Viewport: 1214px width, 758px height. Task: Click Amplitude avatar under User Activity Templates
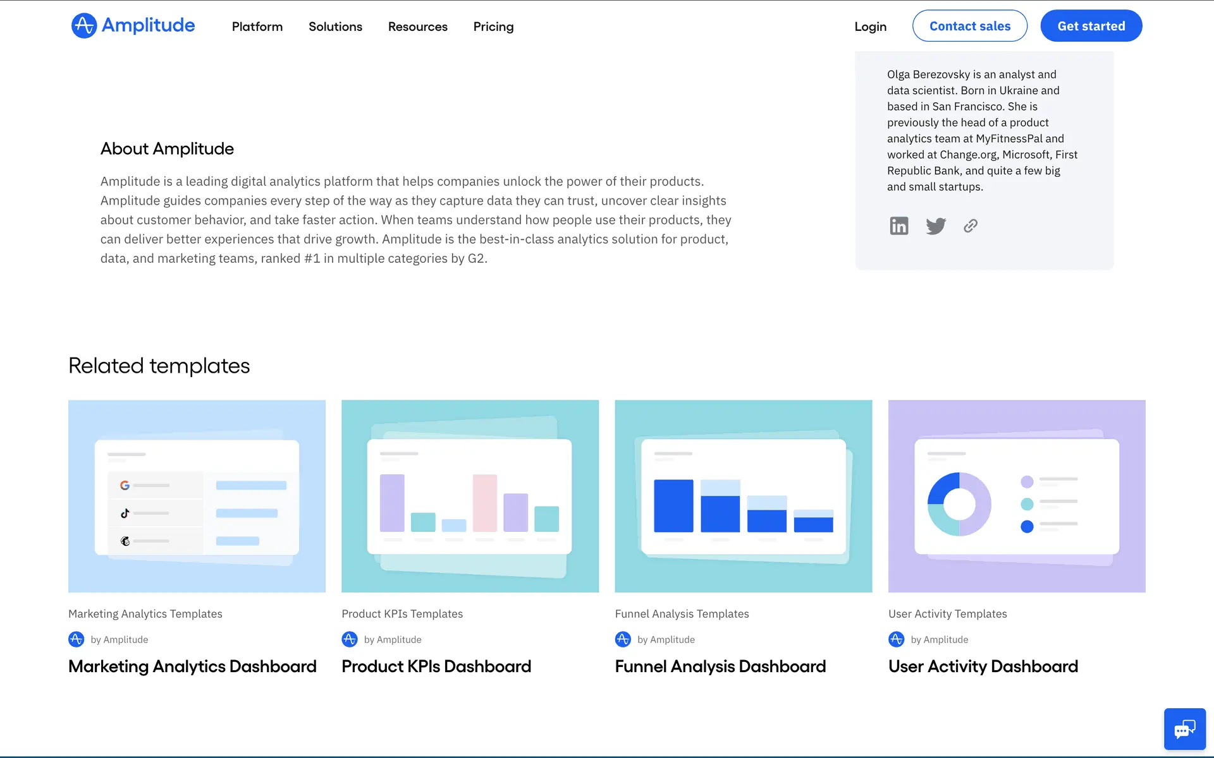896,639
